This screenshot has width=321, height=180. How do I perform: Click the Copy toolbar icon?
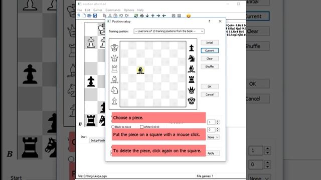104,15
